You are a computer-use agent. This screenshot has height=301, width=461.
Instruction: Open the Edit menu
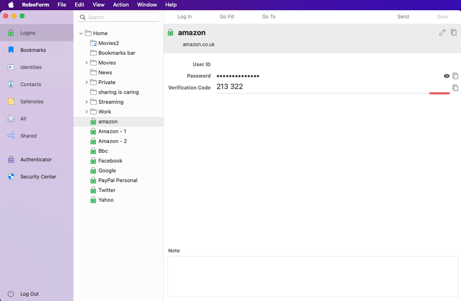click(x=79, y=5)
